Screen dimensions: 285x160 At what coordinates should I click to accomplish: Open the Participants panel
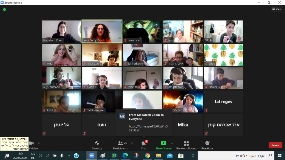pyautogui.click(x=120, y=145)
